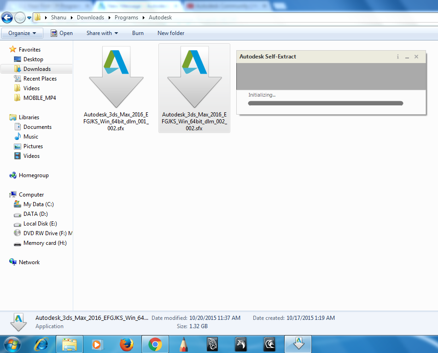This screenshot has width=438, height=353.
Task: Open Windows Explorer from taskbar
Action: (70, 345)
